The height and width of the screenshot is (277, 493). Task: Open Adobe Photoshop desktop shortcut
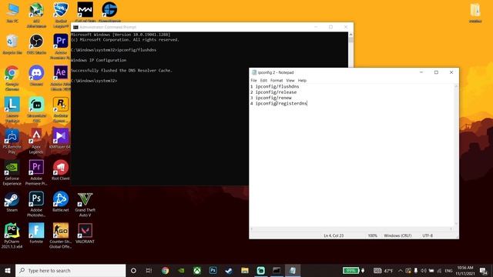tap(36, 204)
